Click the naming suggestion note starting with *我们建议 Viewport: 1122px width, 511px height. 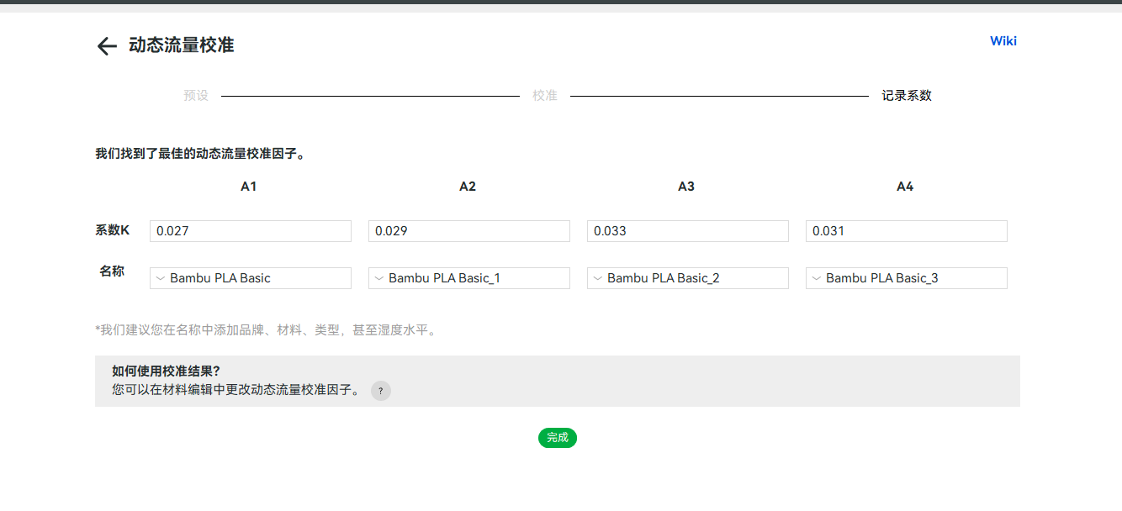pos(267,331)
